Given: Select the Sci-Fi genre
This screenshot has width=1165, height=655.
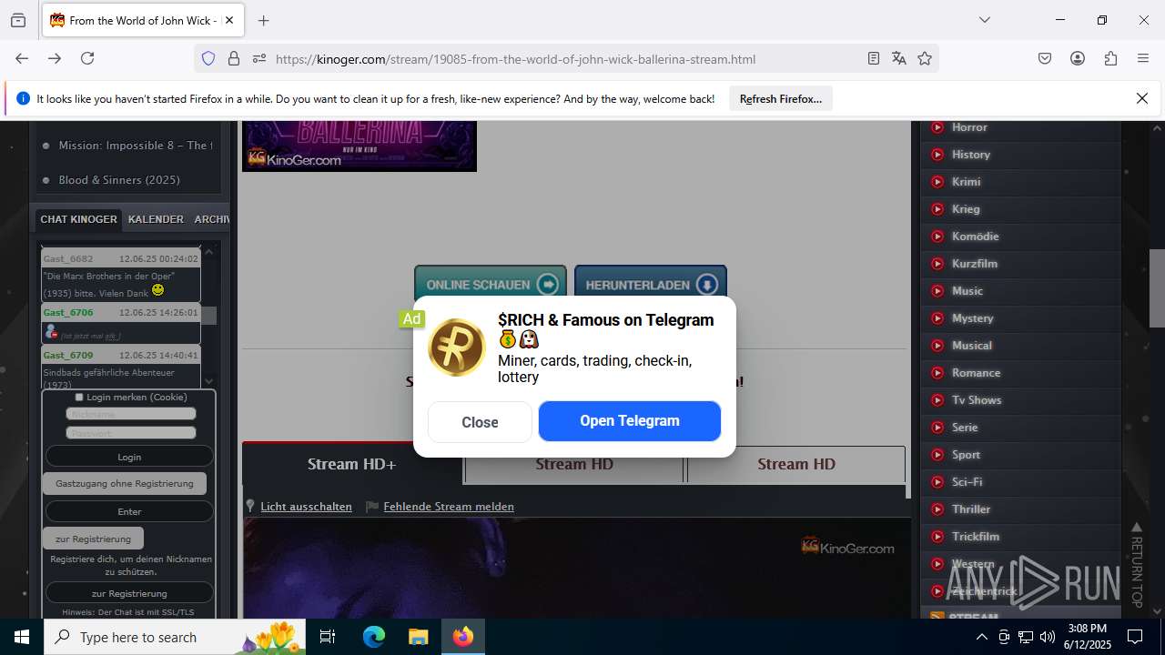Looking at the screenshot, I should pos(967,482).
